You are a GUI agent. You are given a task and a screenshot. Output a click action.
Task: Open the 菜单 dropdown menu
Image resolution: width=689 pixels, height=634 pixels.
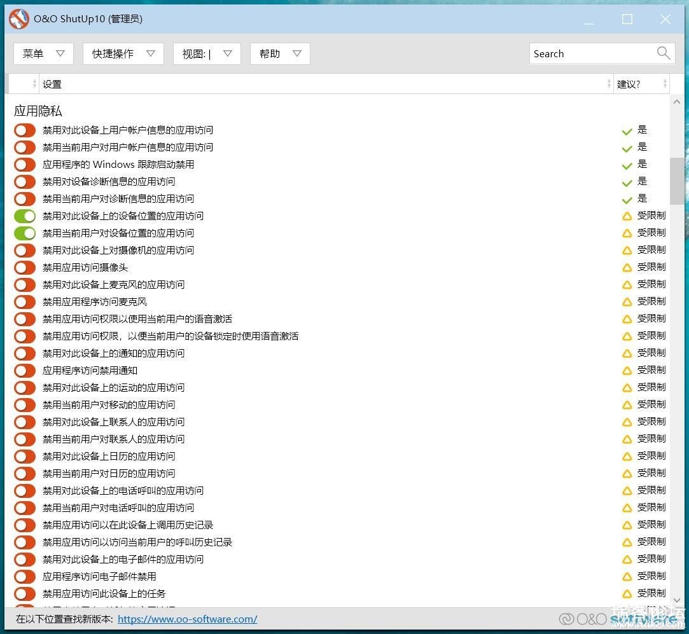tap(43, 53)
